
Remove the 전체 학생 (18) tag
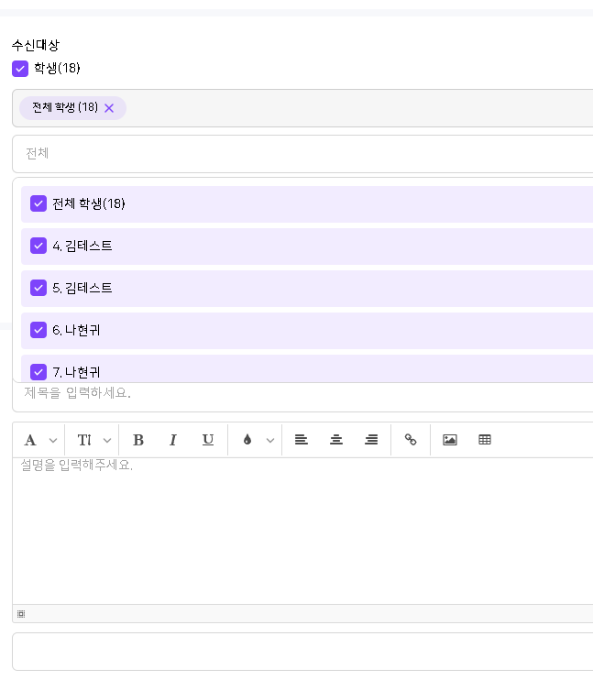click(109, 108)
